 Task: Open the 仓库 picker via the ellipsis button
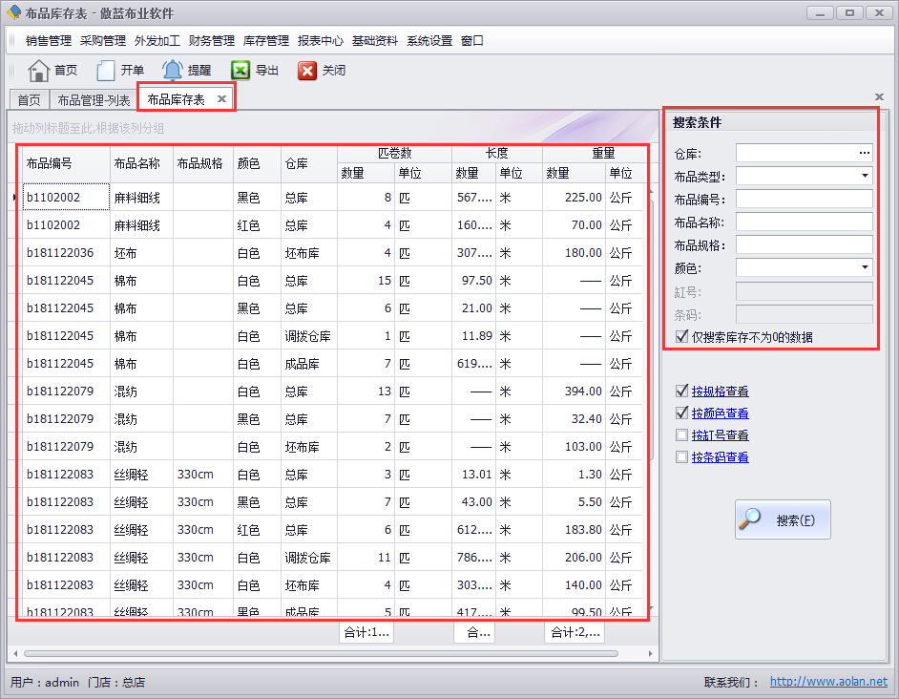pyautogui.click(x=865, y=151)
